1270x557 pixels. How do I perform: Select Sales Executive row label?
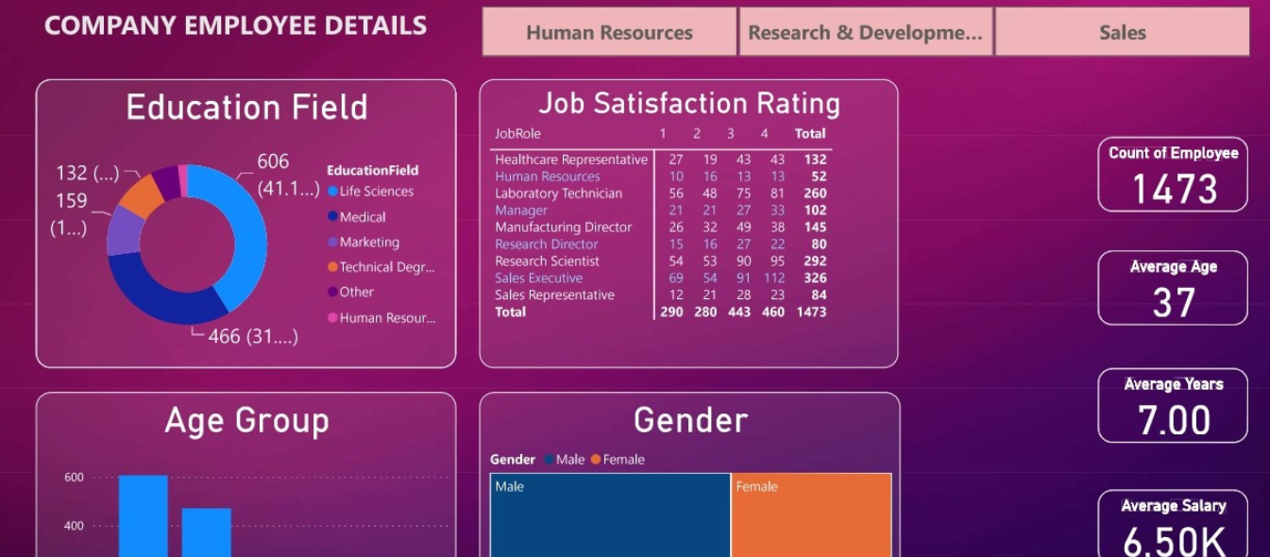(538, 278)
